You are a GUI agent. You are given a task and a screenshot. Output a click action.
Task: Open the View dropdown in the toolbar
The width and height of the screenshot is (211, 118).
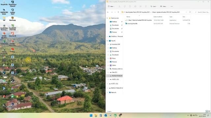click(164, 7)
